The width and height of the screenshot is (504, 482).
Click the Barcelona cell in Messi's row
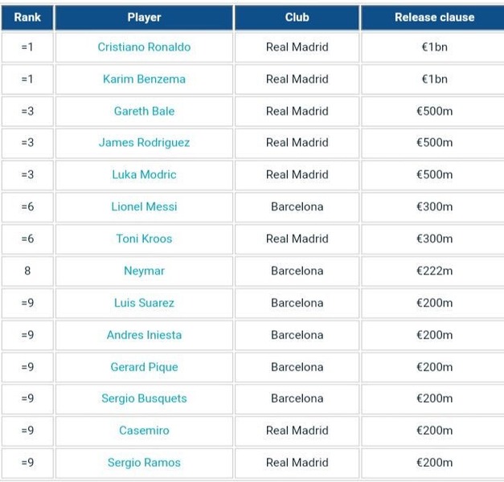coord(297,206)
